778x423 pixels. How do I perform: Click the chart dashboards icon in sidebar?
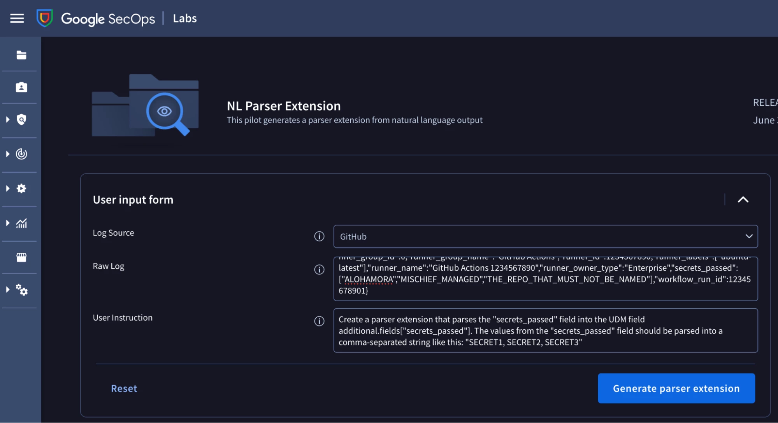pos(21,223)
